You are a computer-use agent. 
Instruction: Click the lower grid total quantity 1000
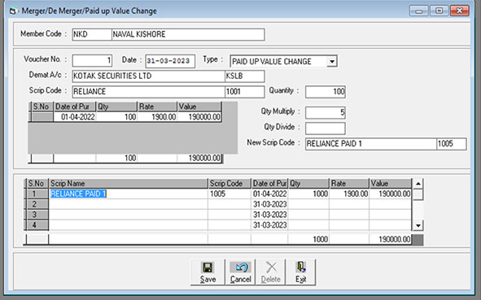pyautogui.click(x=308, y=239)
